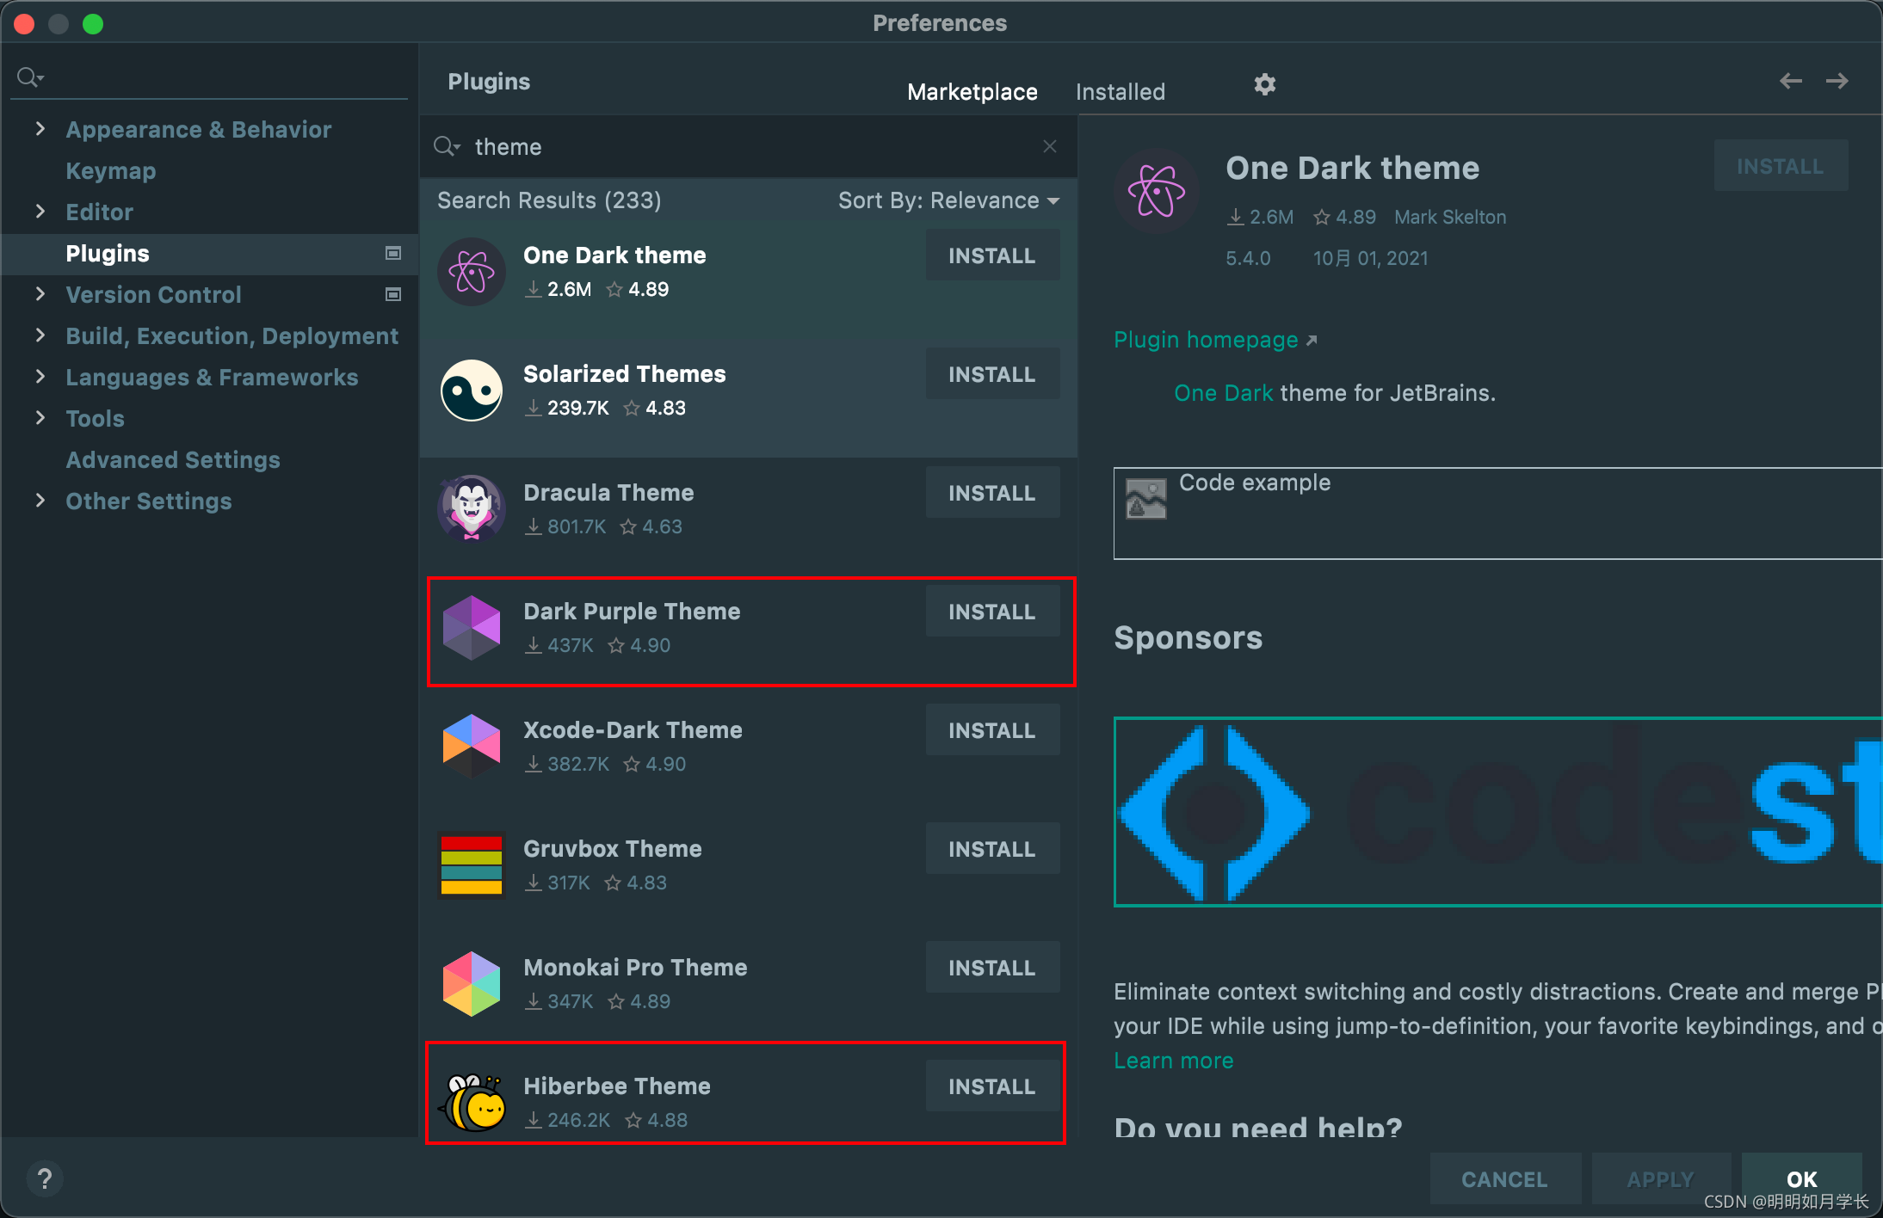Click the Solarized Themes yin-yang icon

(x=471, y=390)
